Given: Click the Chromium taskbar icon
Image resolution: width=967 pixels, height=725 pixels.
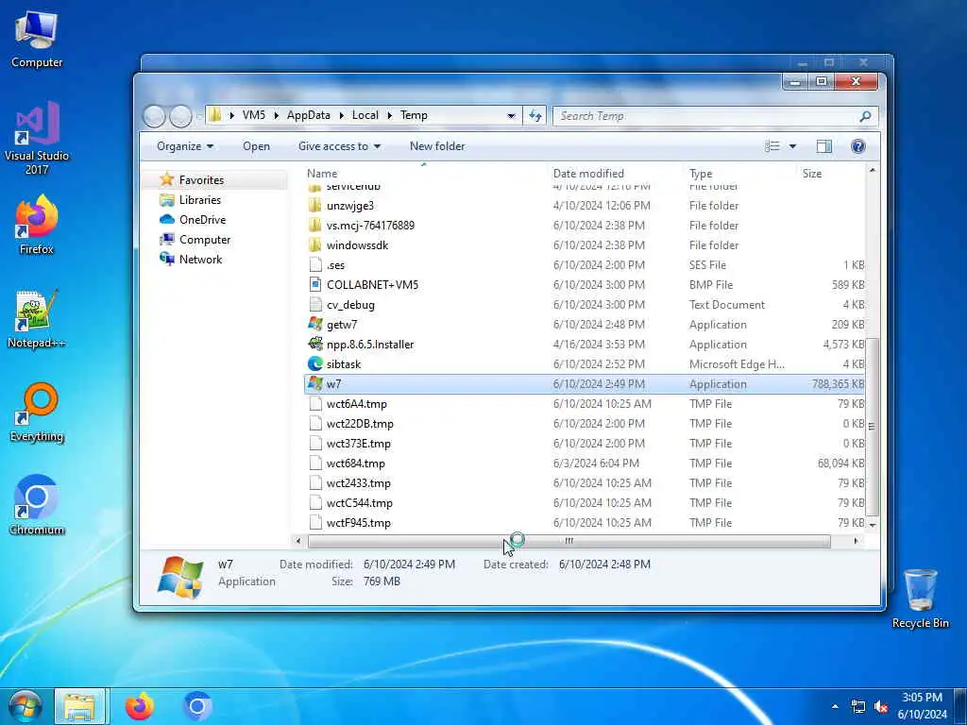Looking at the screenshot, I should (x=197, y=706).
